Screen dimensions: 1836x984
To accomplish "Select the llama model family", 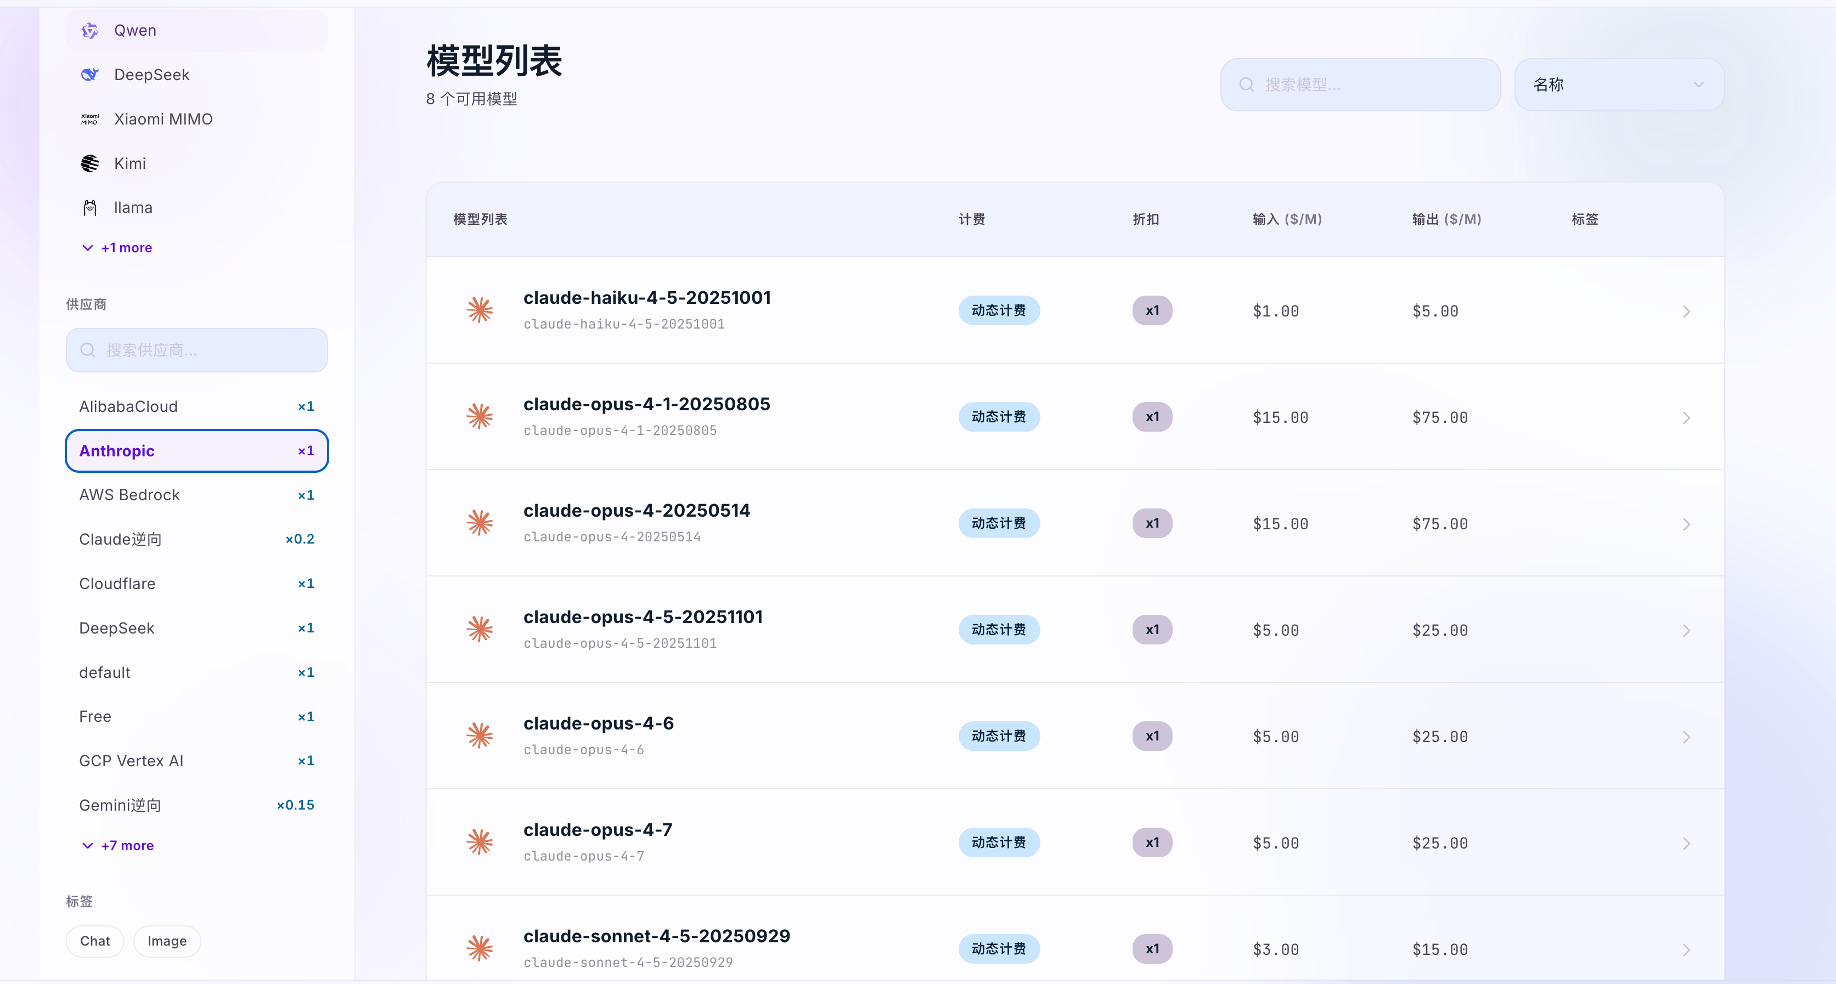I will [196, 207].
